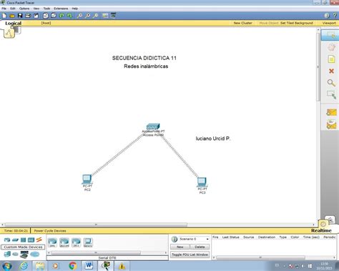Screen dimensions: 339x271
Task: Open the Edit menu
Action: 13,9
